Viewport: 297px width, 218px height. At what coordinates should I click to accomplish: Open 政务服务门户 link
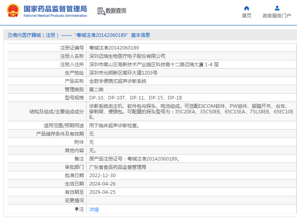click(x=277, y=16)
